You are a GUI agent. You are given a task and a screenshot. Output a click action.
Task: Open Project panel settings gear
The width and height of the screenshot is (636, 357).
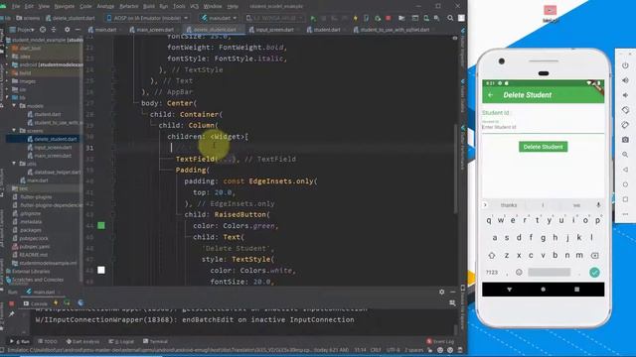tap(67, 30)
